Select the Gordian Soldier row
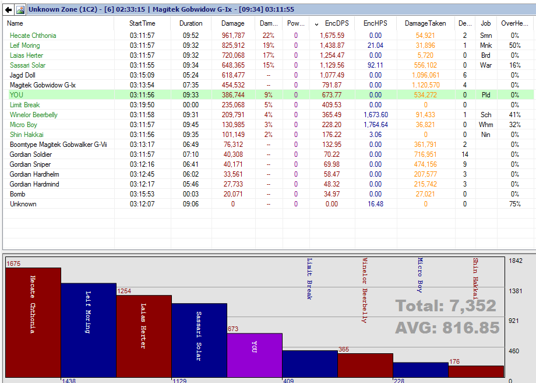The image size is (536, 383). click(x=269, y=154)
